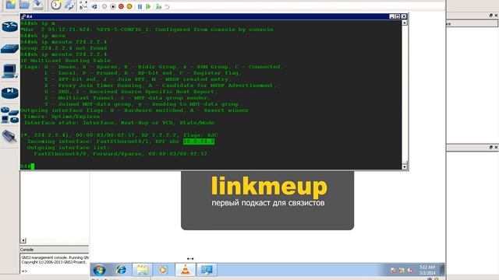
Task: Click the black dot circle toolbar icon
Action: point(112,6)
